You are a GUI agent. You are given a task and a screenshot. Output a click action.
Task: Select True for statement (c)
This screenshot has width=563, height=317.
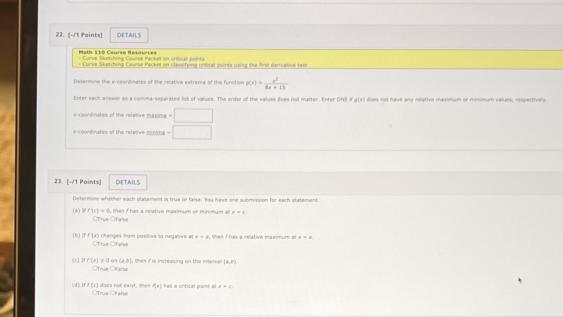click(95, 268)
